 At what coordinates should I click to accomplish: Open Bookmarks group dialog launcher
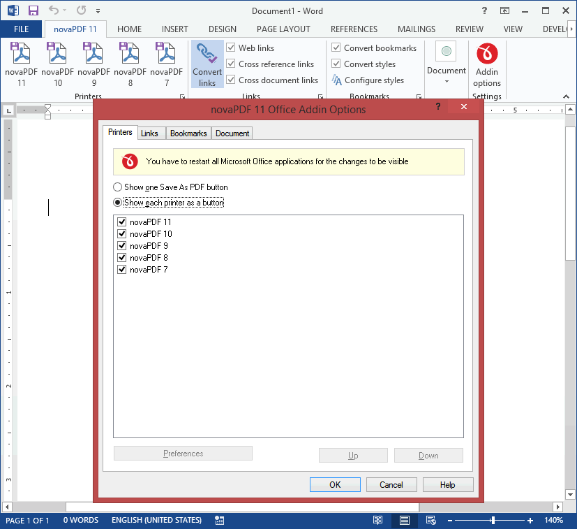[x=419, y=96]
